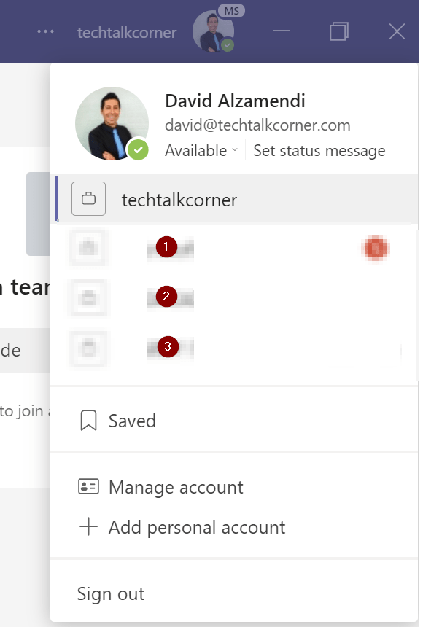Switch to blurred organization marked 1

pos(235,248)
